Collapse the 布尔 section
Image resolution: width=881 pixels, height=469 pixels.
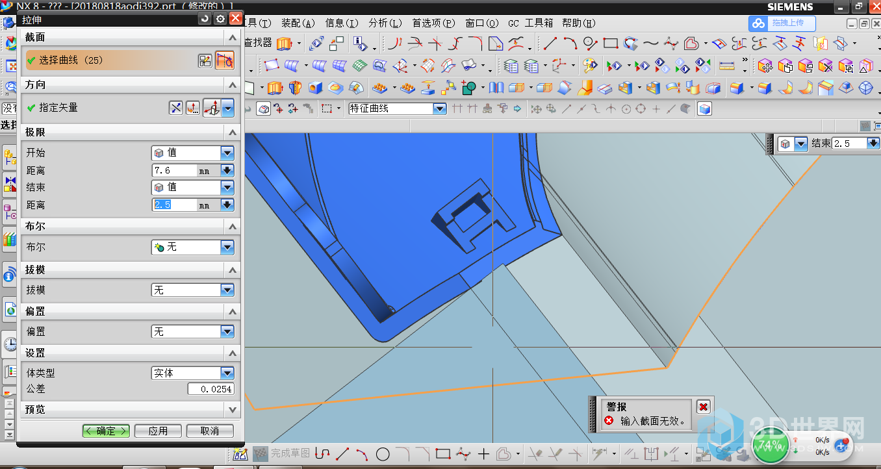coord(233,227)
